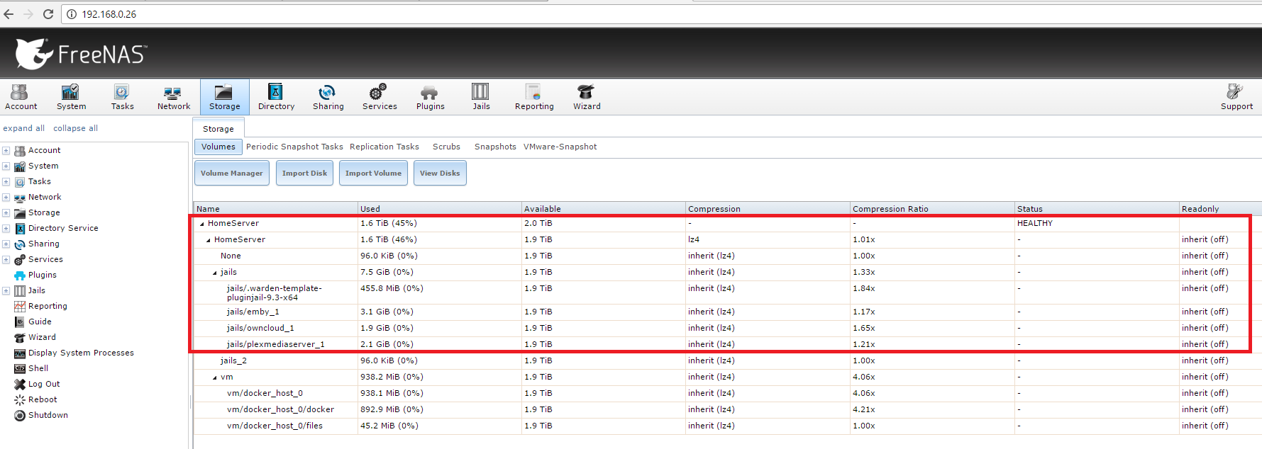Image resolution: width=1262 pixels, height=449 pixels.
Task: Expand the Sharing node in sidebar tree
Action: [x=6, y=244]
